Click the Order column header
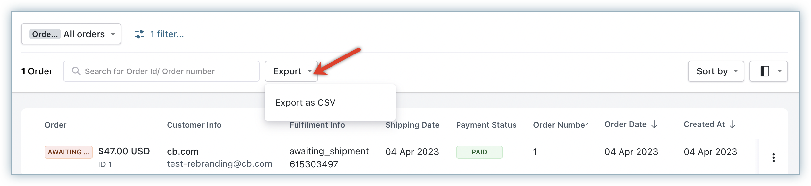811x186 pixels. (x=56, y=125)
